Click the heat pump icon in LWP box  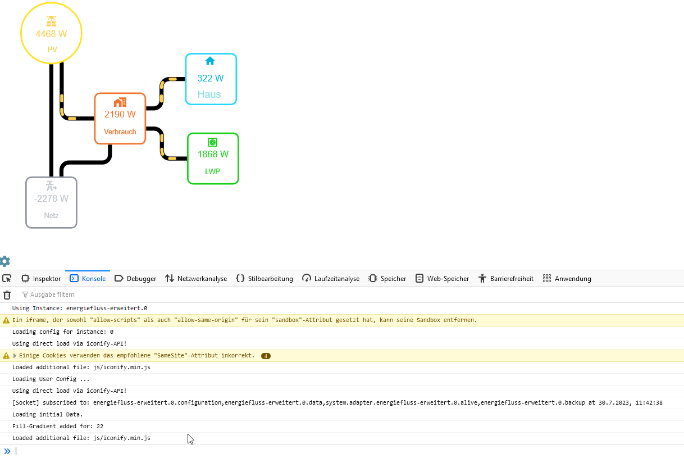212,142
